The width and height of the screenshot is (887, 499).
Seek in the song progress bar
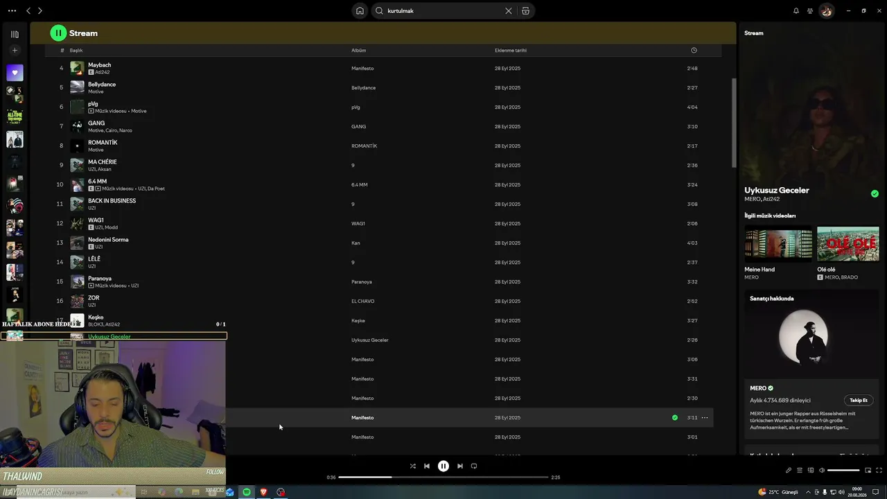coord(443,477)
